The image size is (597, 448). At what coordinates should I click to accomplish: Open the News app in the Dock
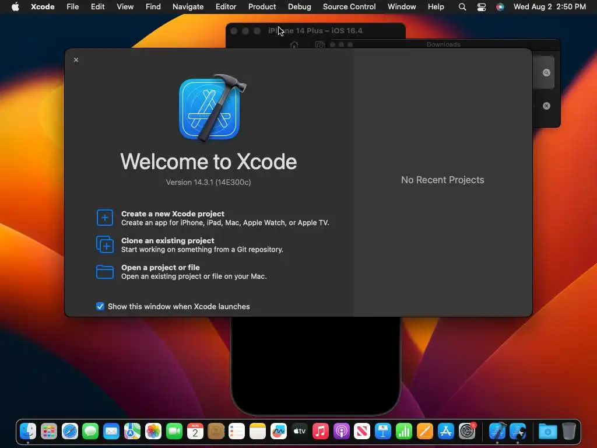[x=361, y=431]
